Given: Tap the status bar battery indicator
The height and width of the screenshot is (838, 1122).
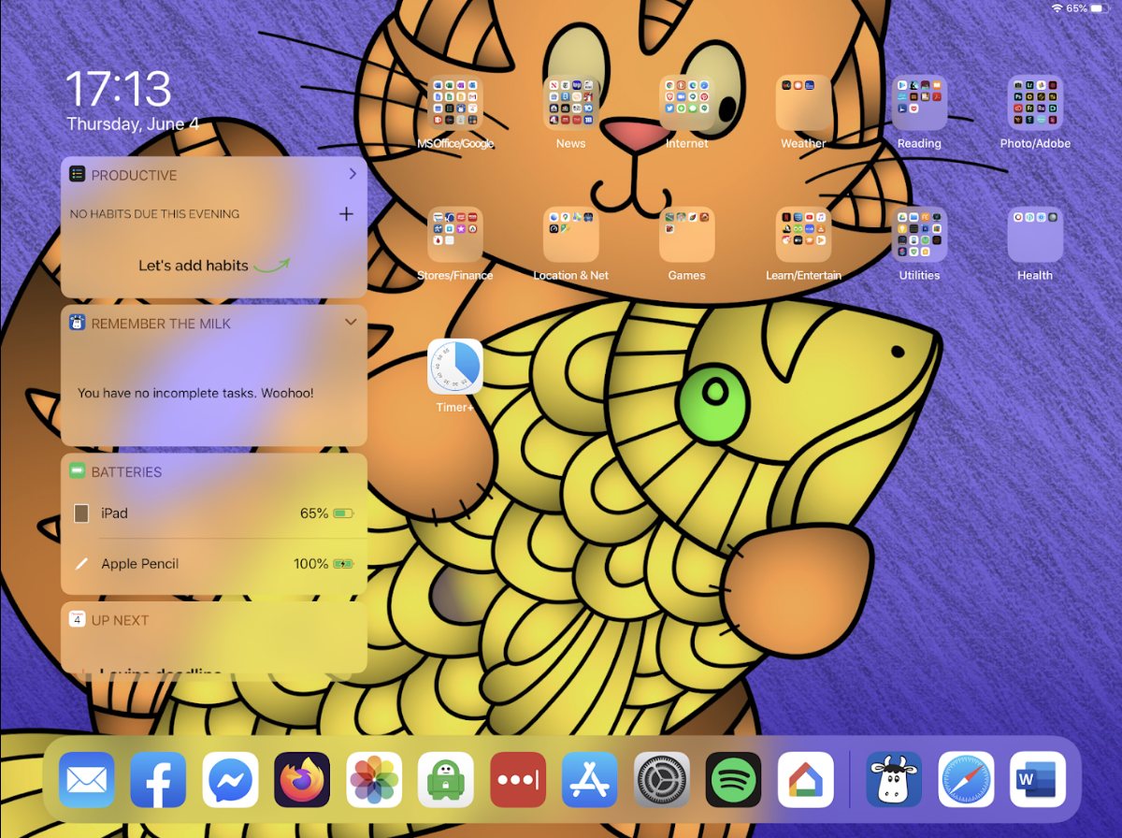Looking at the screenshot, I should pos(1100,7).
